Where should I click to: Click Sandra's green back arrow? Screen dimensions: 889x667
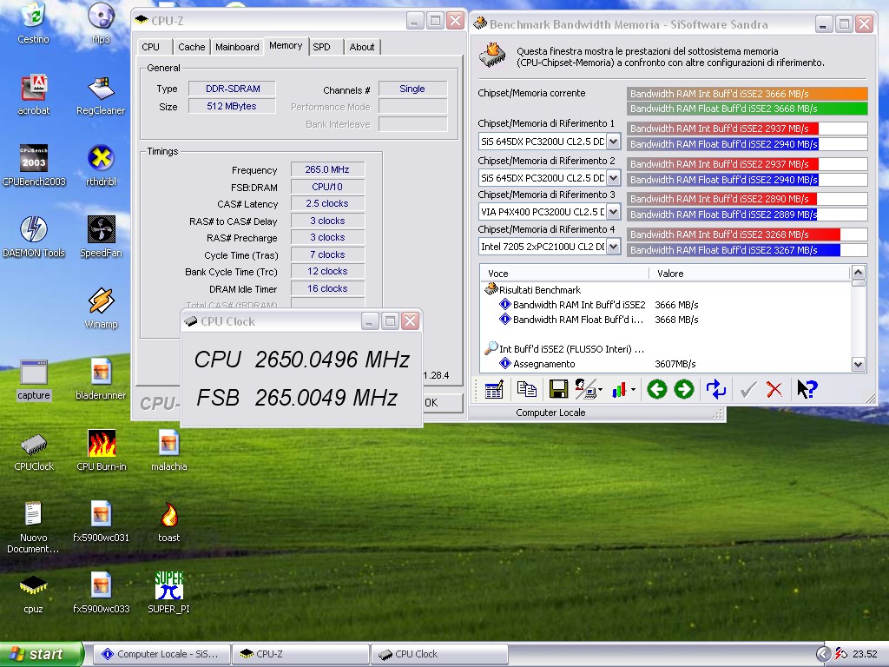pos(657,390)
